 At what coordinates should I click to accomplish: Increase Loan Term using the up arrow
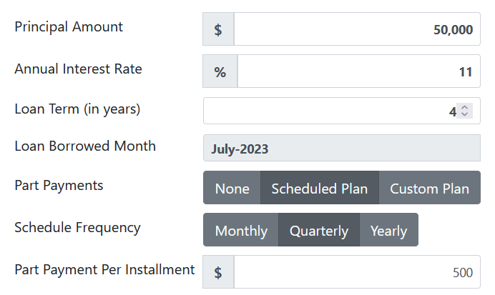click(464, 107)
